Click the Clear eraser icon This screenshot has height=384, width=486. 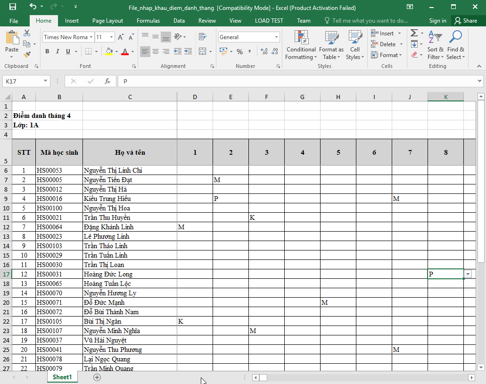pos(414,55)
